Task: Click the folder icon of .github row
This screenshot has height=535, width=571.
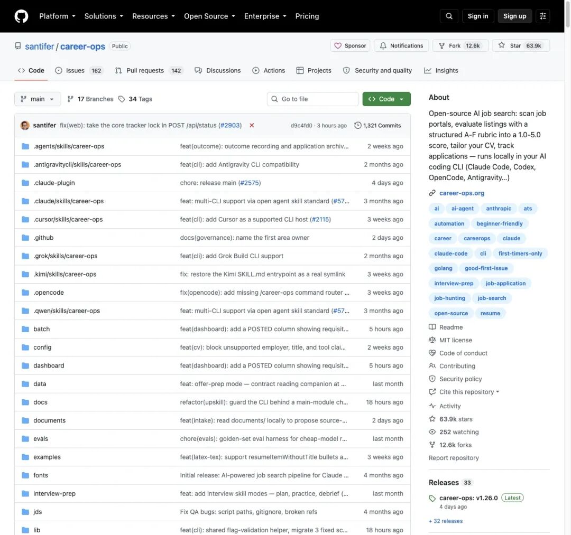Action: pos(25,238)
